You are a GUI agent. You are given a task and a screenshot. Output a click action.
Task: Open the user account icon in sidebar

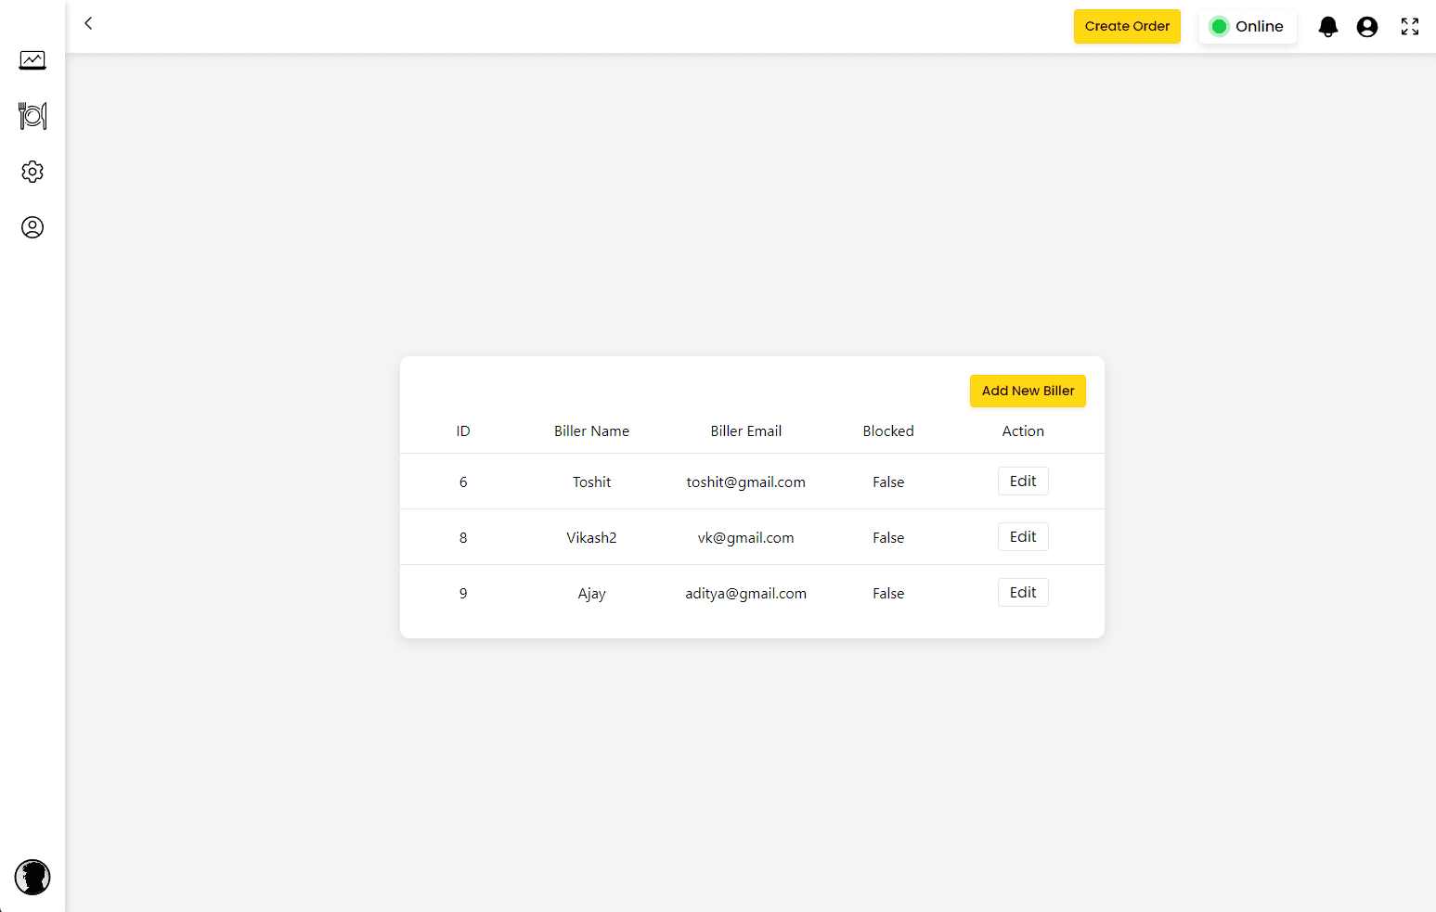[x=32, y=227]
